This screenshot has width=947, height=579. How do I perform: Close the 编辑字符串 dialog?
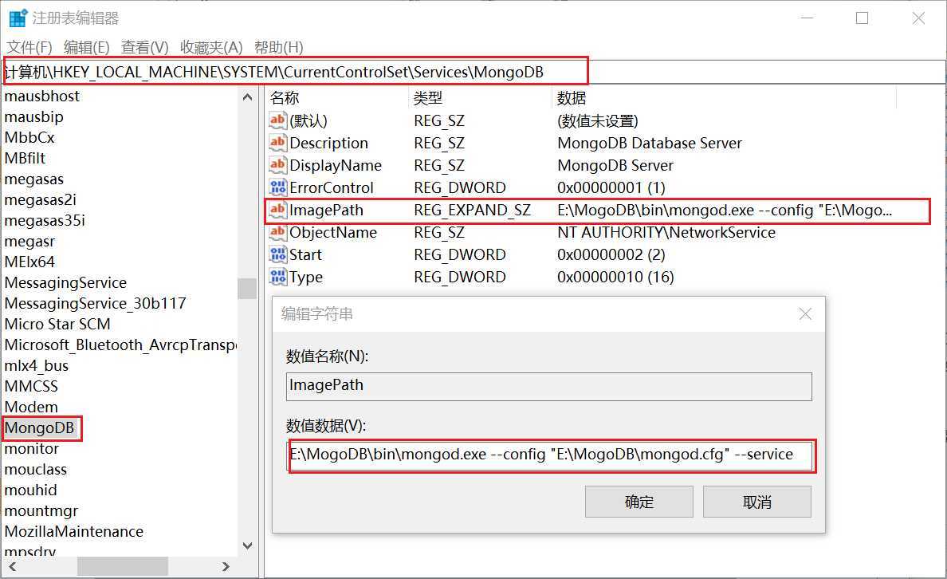(805, 313)
